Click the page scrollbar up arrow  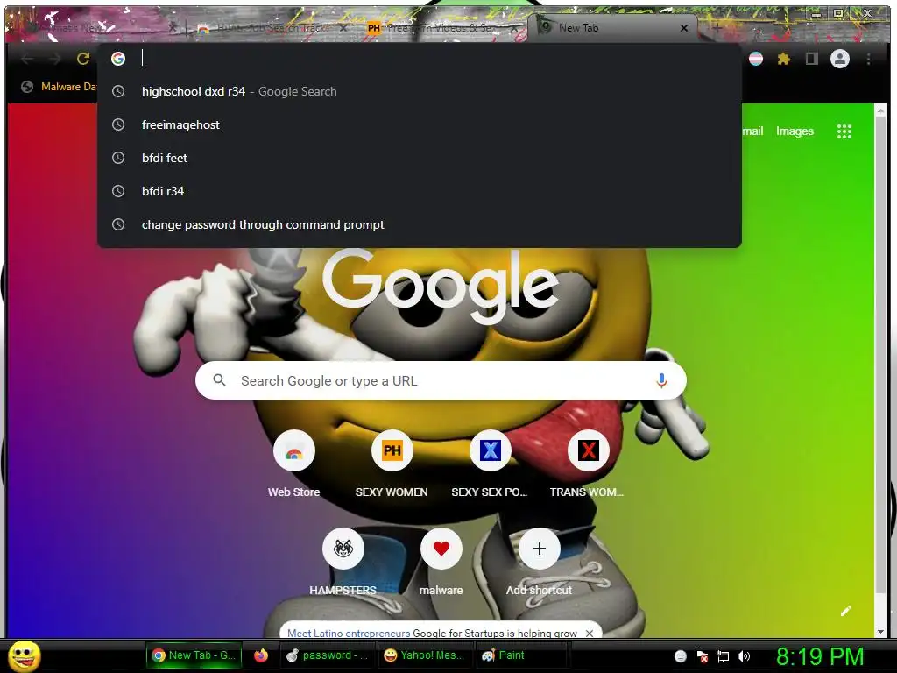click(x=881, y=110)
